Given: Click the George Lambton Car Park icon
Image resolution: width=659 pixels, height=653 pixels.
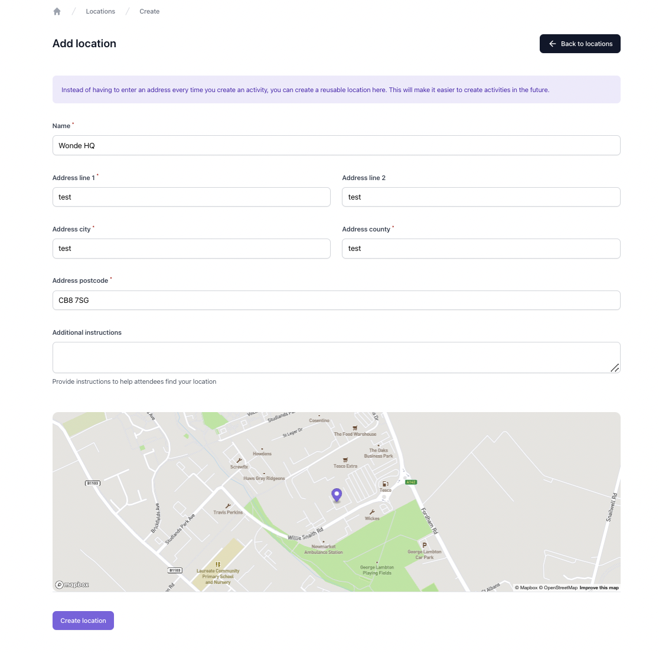Looking at the screenshot, I should (424, 545).
